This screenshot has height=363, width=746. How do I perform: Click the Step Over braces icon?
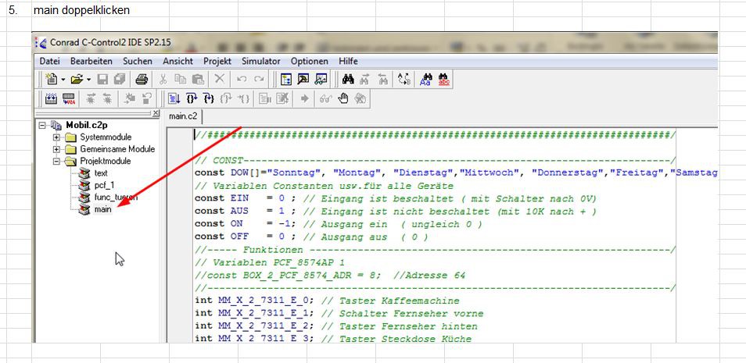tap(208, 98)
